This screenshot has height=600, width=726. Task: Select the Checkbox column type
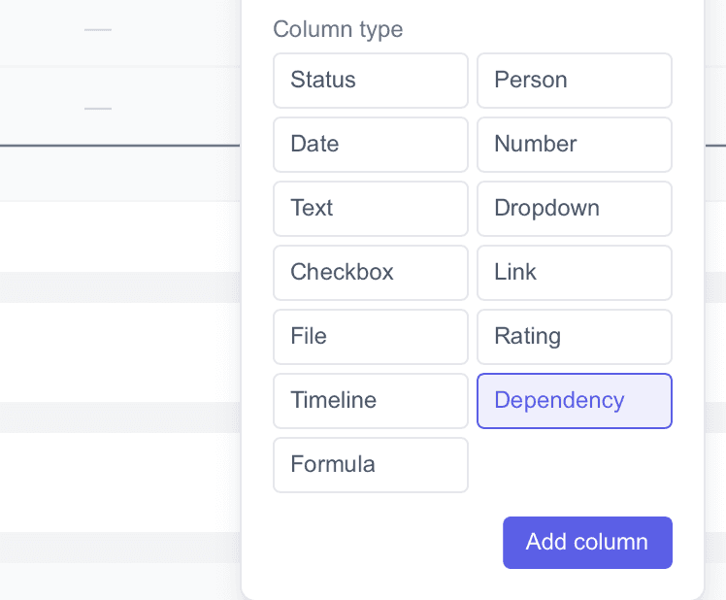tap(370, 273)
